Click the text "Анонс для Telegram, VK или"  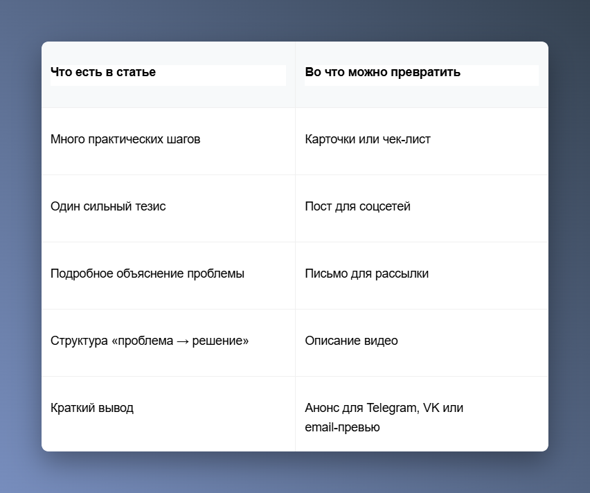tap(384, 408)
